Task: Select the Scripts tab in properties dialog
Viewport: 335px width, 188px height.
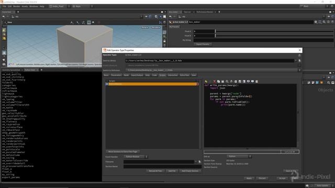Action: [162, 75]
